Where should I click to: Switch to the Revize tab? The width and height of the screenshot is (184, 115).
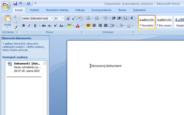[122, 10]
